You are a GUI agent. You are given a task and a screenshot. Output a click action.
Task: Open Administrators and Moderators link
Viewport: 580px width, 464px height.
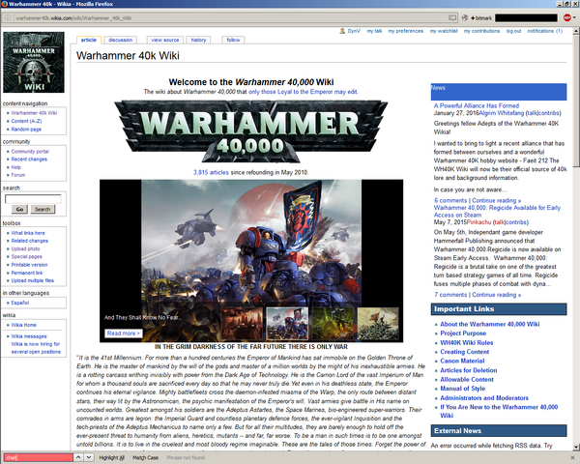pyautogui.click(x=484, y=398)
